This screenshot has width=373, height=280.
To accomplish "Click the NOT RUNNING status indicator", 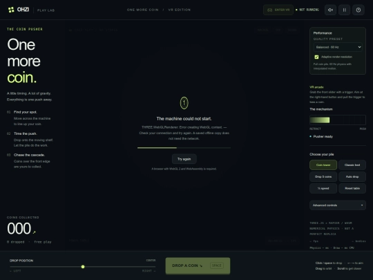I will pyautogui.click(x=307, y=10).
